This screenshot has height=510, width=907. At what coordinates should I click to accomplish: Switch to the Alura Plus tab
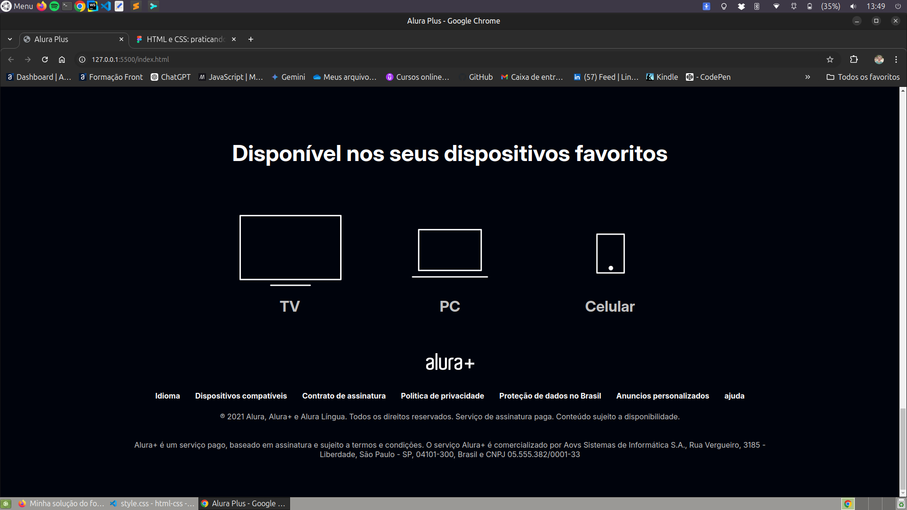[74, 39]
